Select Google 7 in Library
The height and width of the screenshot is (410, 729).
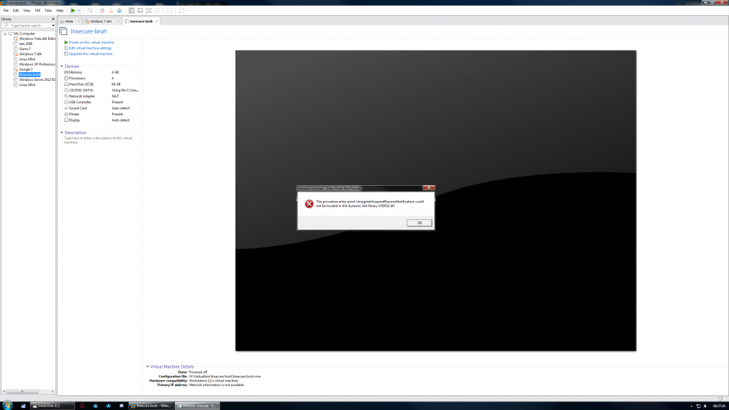click(x=26, y=69)
